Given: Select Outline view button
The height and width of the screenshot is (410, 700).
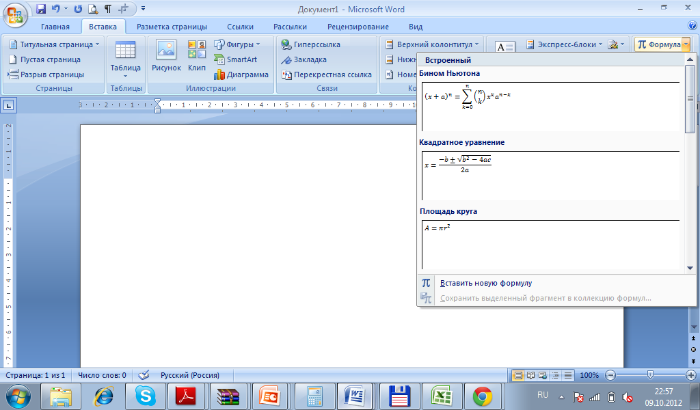Looking at the screenshot, I should tap(555, 375).
